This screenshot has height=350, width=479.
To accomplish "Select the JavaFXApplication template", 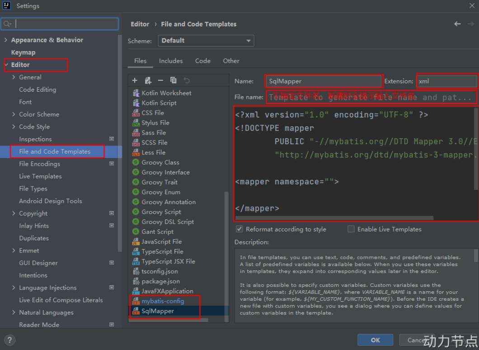I will click(x=167, y=291).
